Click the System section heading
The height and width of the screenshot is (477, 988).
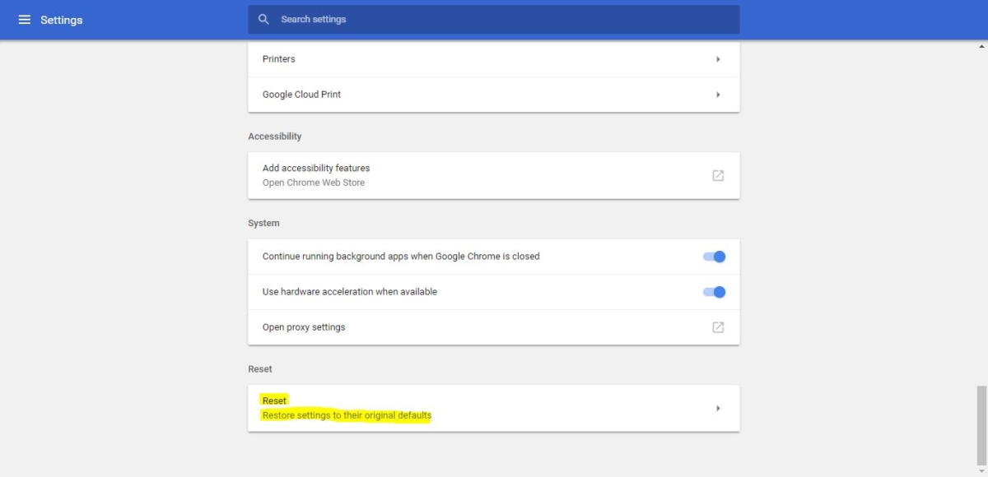coord(263,224)
